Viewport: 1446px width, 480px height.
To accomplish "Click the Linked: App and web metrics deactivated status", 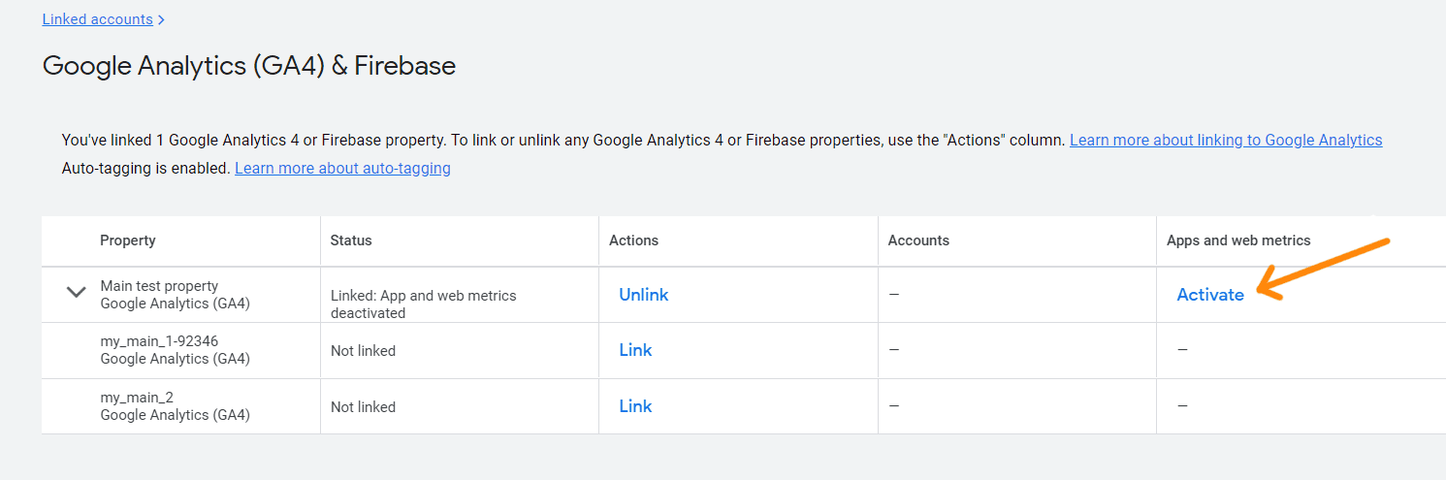I will point(424,304).
